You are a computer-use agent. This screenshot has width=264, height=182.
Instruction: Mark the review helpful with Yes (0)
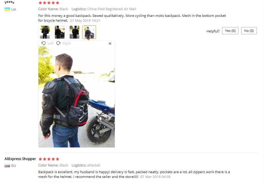230,31
